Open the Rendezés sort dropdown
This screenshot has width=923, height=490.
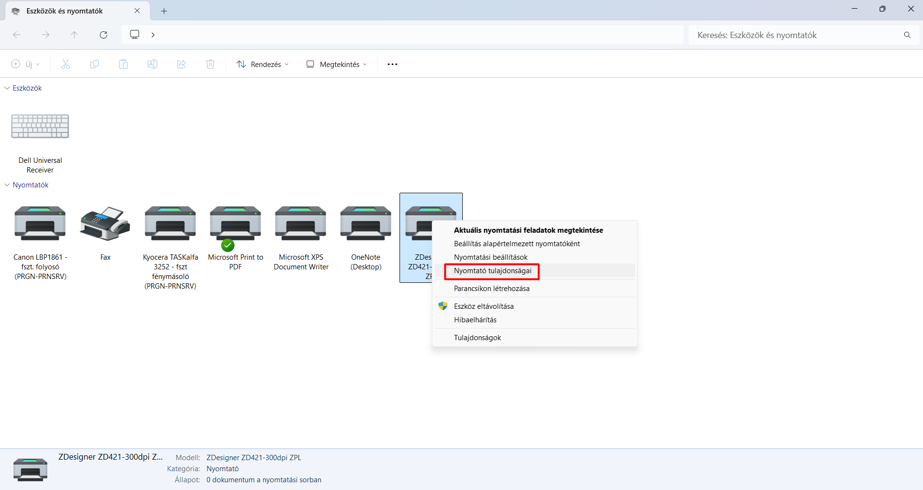(x=262, y=64)
